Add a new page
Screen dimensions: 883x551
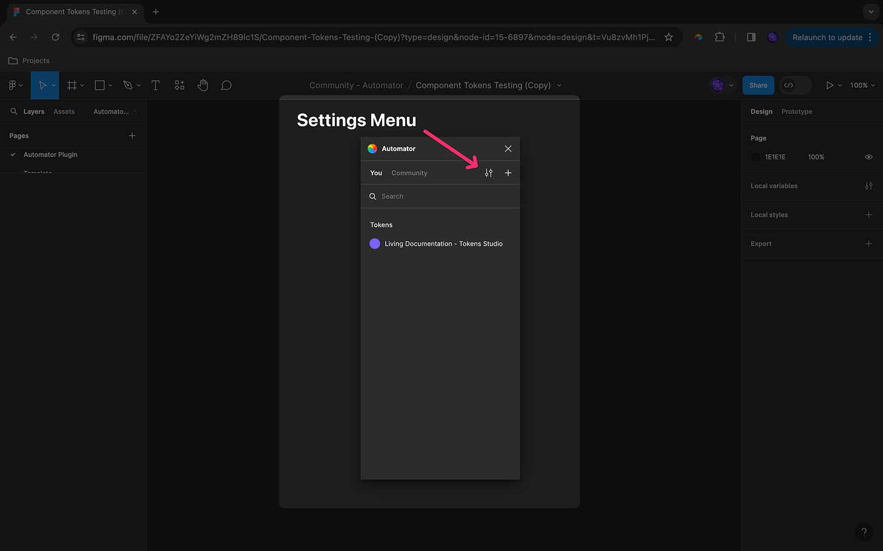132,136
